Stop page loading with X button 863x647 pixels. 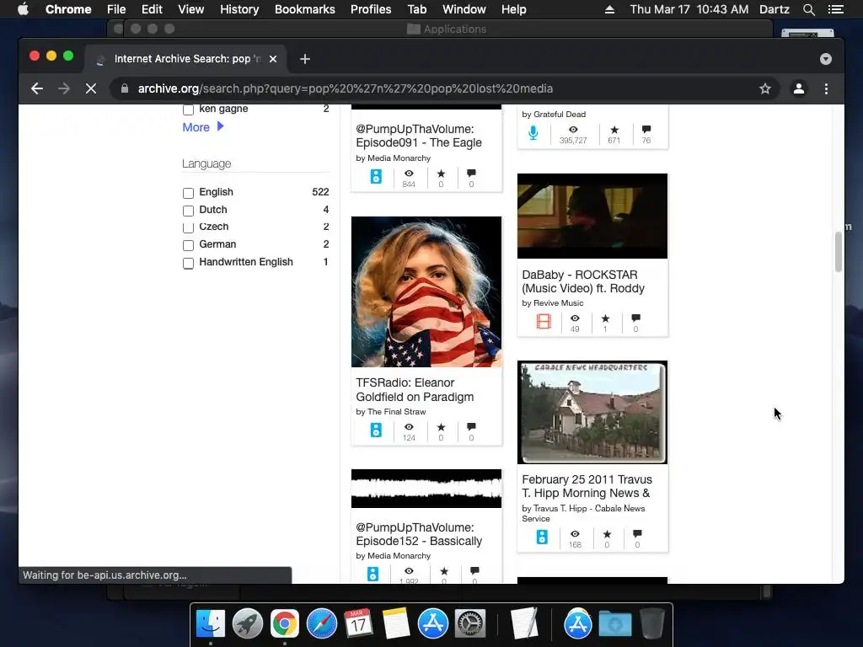91,88
